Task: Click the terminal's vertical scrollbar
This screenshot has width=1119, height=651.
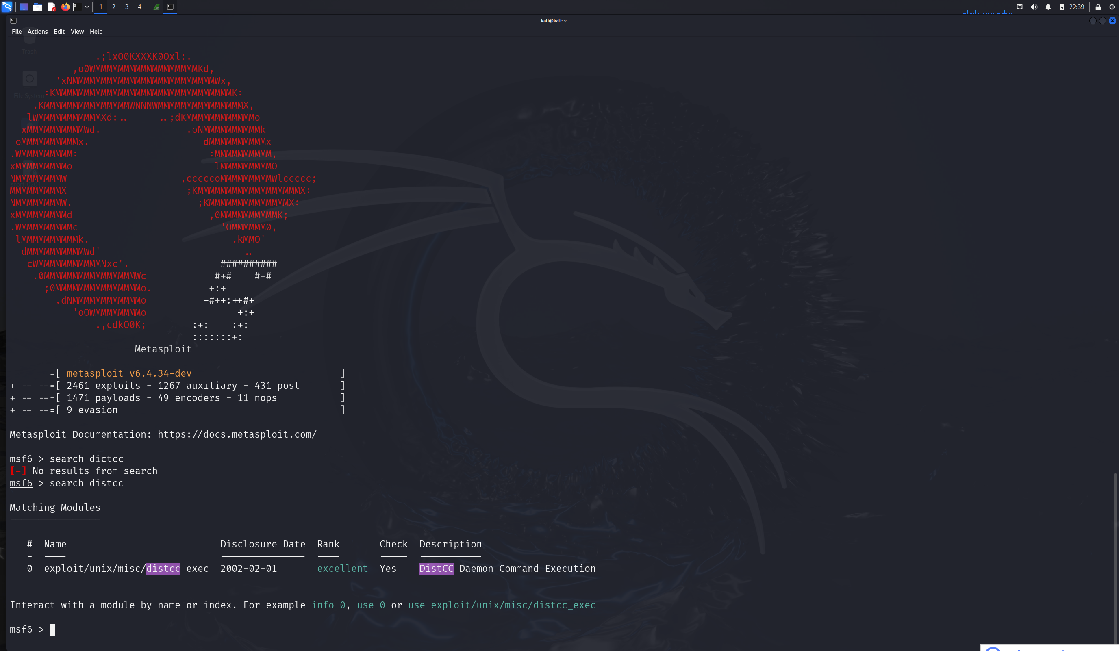Action: [1115, 555]
